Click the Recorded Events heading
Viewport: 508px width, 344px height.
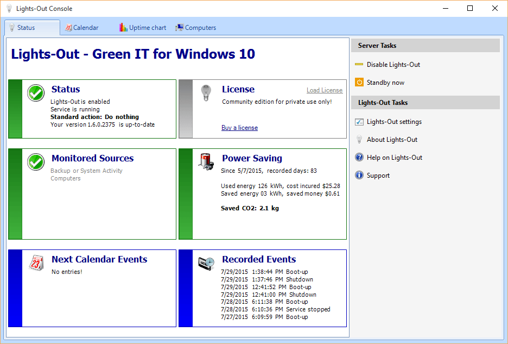tap(259, 259)
